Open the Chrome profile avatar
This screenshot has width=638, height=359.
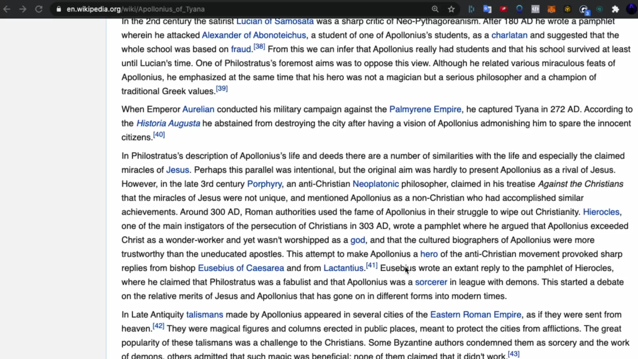(631, 9)
